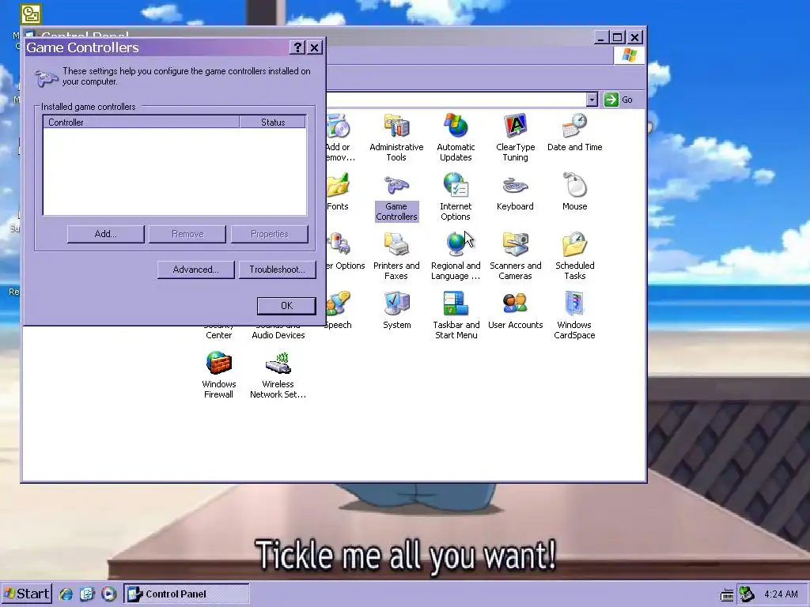Click the keyboard tray icon
The width and height of the screenshot is (810, 607).
(x=727, y=595)
